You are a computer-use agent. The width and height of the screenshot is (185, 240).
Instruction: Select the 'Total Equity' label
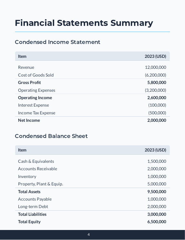29,222
